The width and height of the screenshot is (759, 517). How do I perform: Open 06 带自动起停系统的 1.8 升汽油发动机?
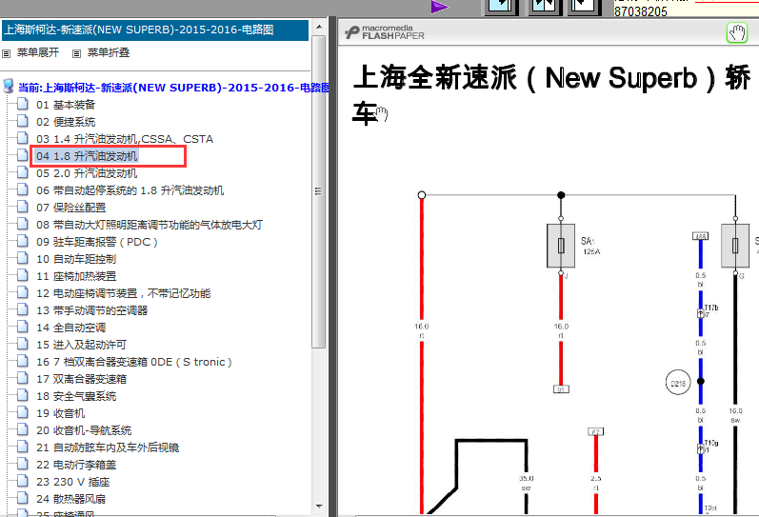coord(130,190)
